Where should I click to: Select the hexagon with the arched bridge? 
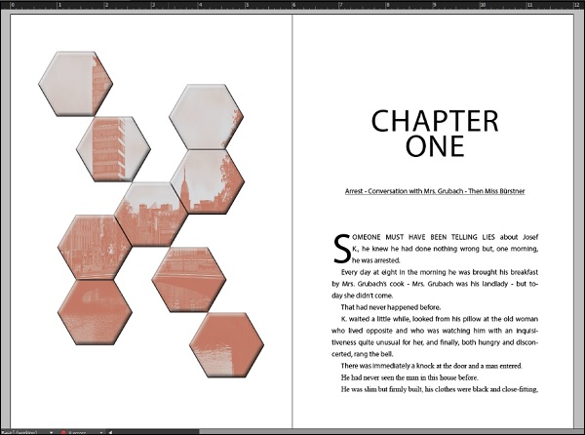[188, 278]
